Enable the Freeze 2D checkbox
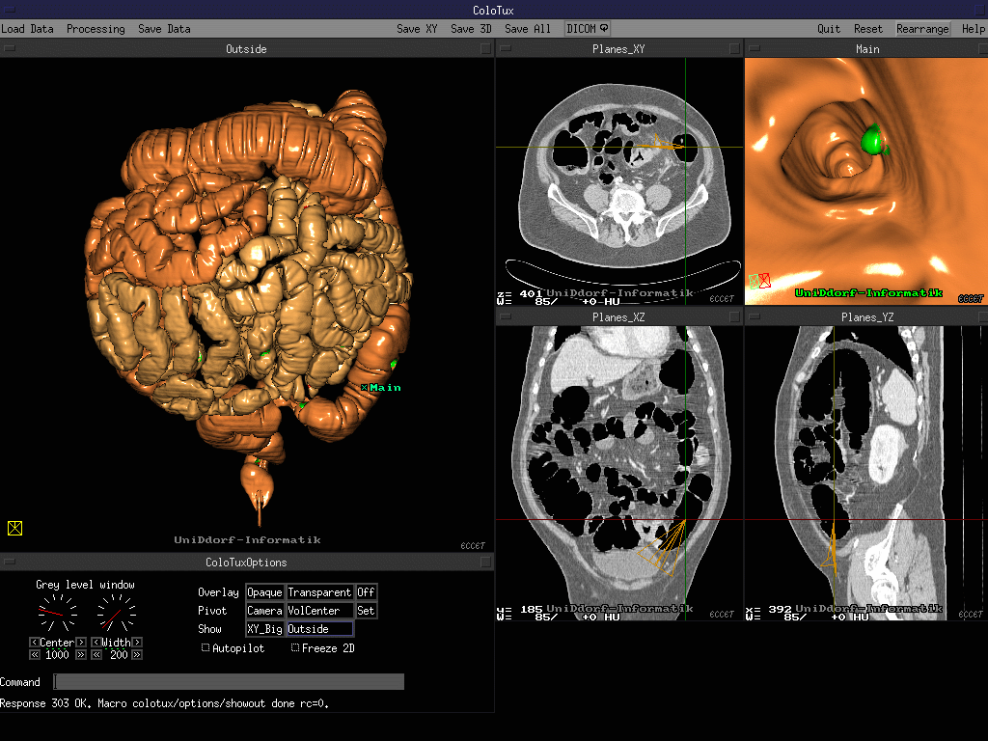This screenshot has width=988, height=741. (x=295, y=647)
